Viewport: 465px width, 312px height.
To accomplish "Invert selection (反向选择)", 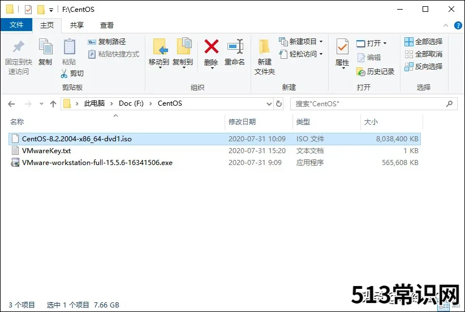I will pyautogui.click(x=424, y=67).
